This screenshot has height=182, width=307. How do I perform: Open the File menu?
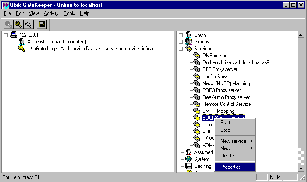pyautogui.click(x=7, y=13)
